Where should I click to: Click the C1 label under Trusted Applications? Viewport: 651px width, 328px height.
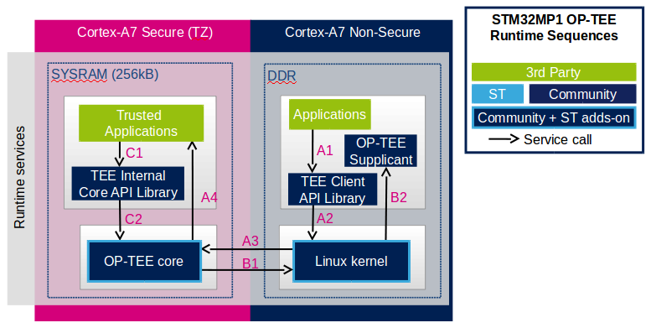point(134,153)
